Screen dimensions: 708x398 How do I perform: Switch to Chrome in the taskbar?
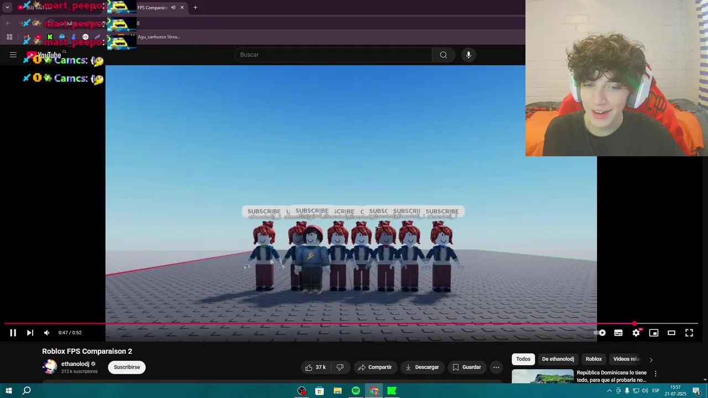click(x=374, y=391)
